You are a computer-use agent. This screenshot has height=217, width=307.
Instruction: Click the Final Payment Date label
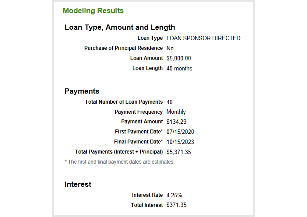click(139, 142)
